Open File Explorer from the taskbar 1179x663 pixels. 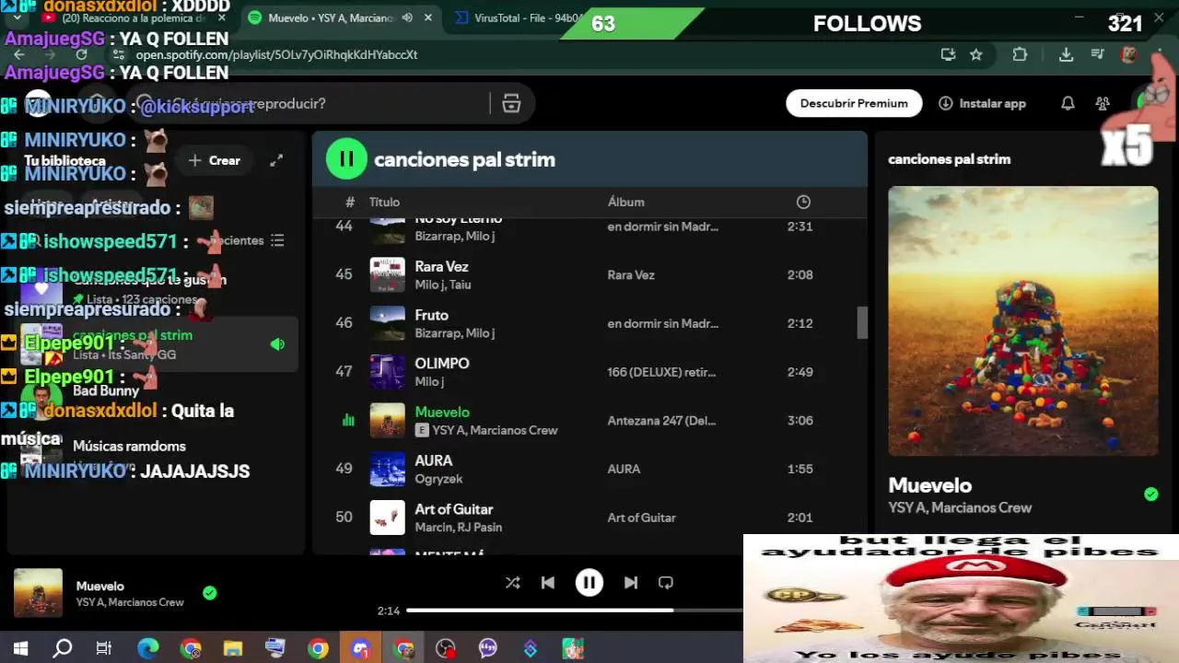tap(232, 648)
